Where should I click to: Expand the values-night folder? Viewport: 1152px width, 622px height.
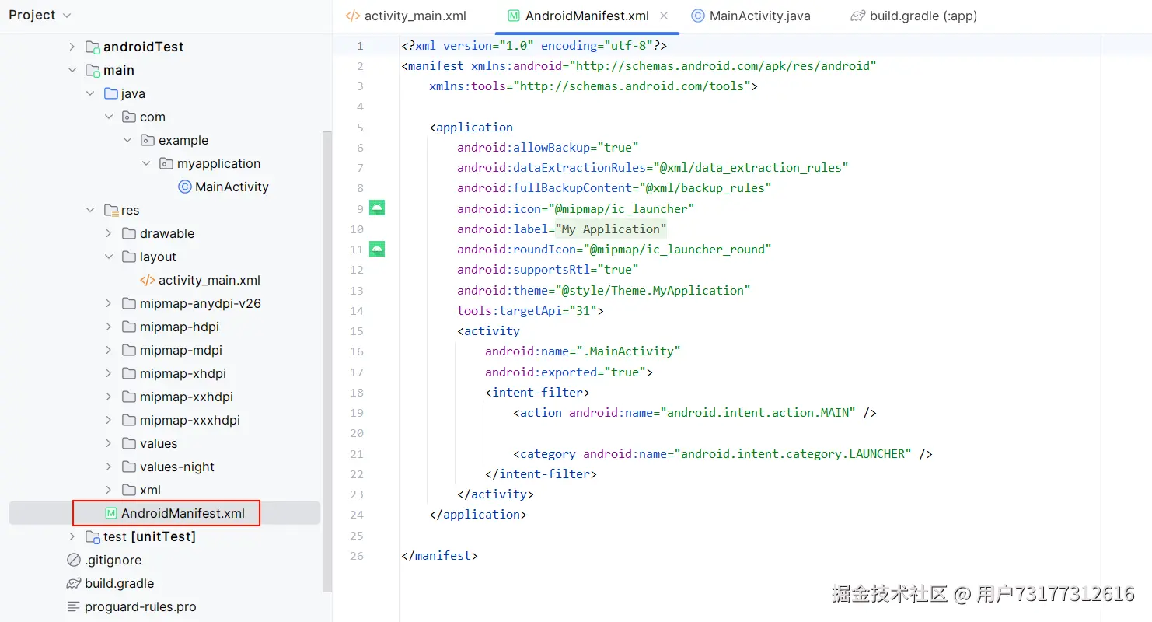[x=109, y=466]
